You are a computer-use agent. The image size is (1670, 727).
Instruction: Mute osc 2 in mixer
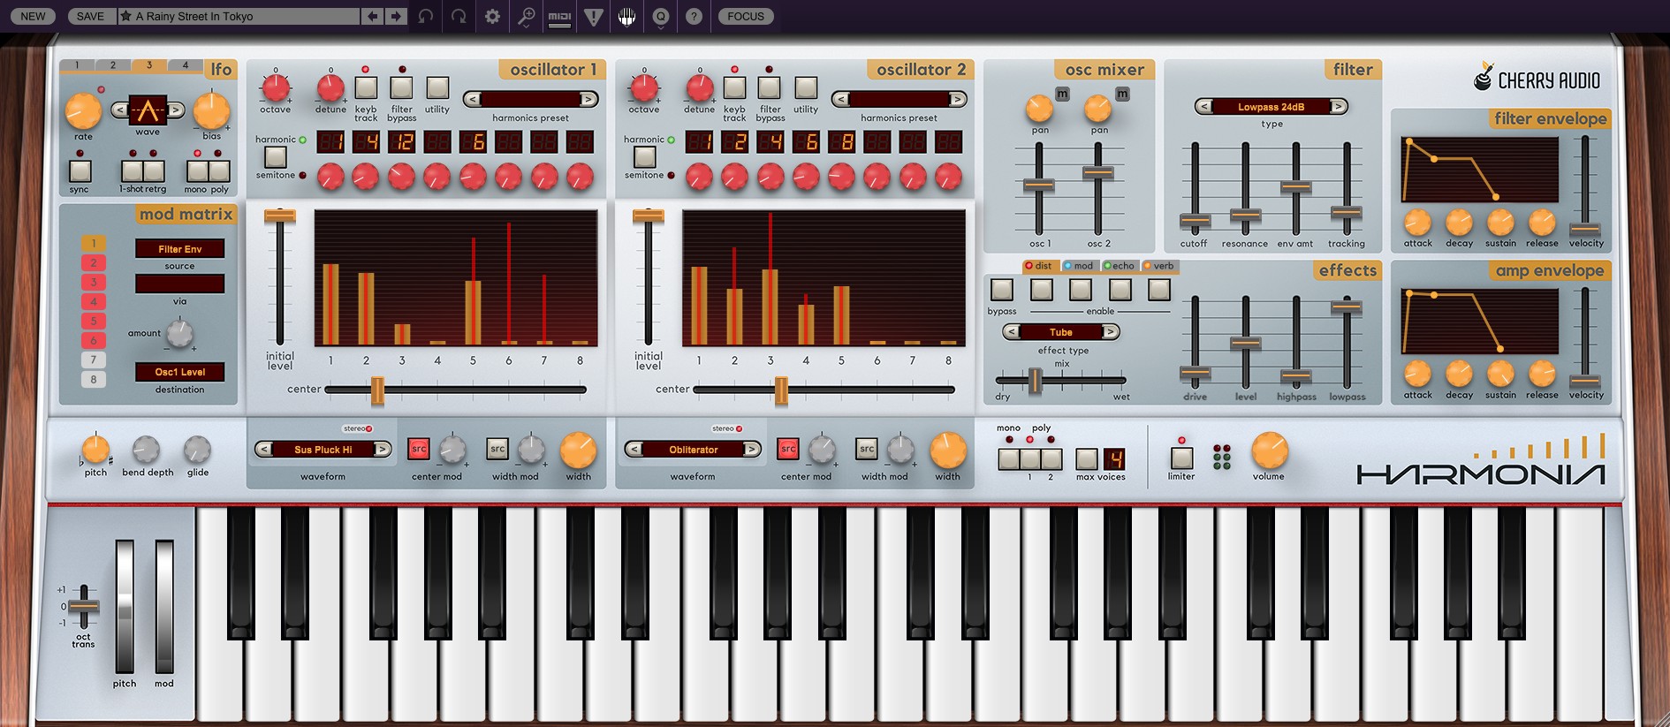1122,94
